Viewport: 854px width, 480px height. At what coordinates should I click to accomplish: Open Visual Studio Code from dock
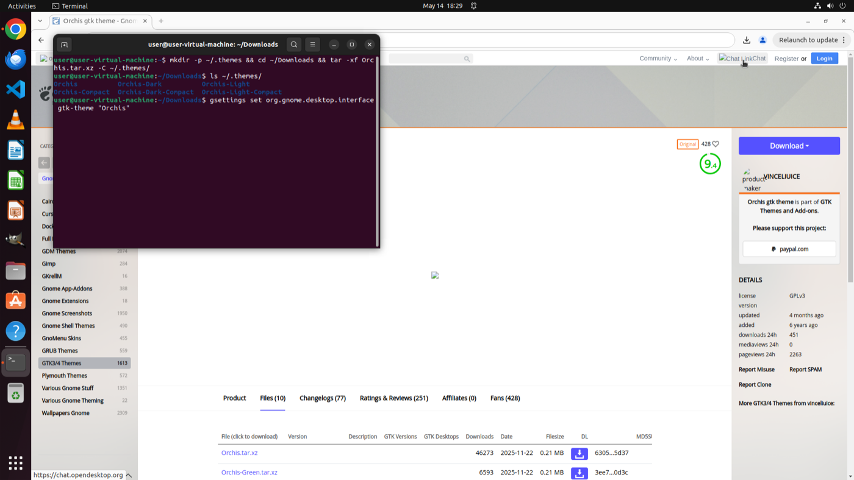(x=16, y=90)
